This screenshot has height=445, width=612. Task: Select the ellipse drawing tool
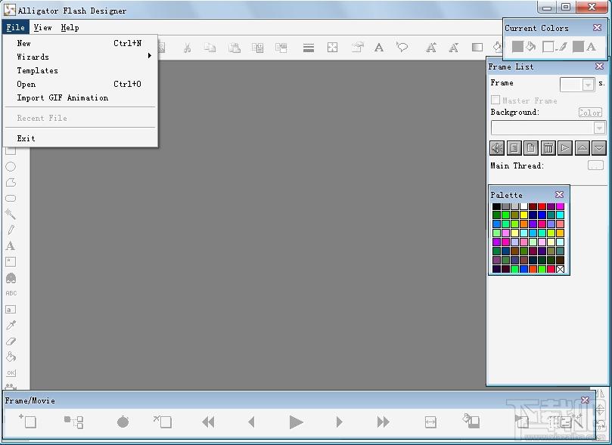click(11, 167)
